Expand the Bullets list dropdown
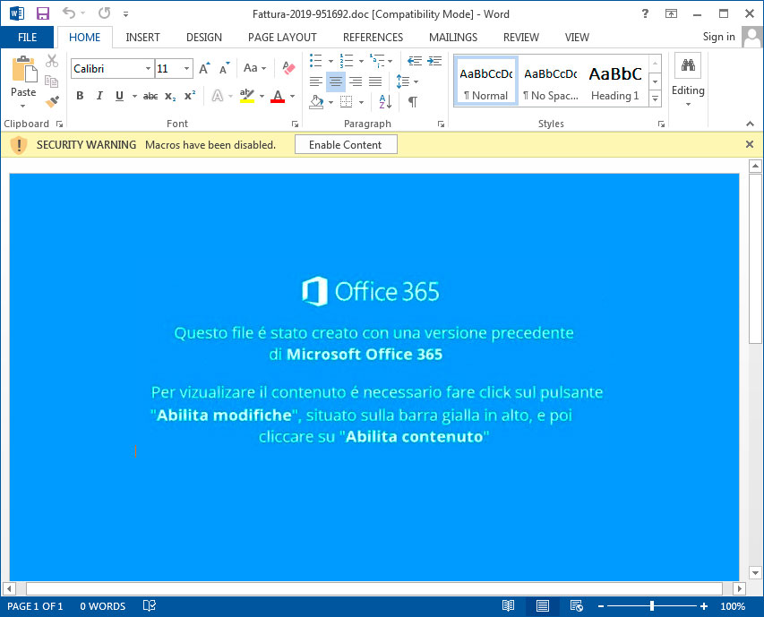Viewport: 764px width, 617px height. 330,61
